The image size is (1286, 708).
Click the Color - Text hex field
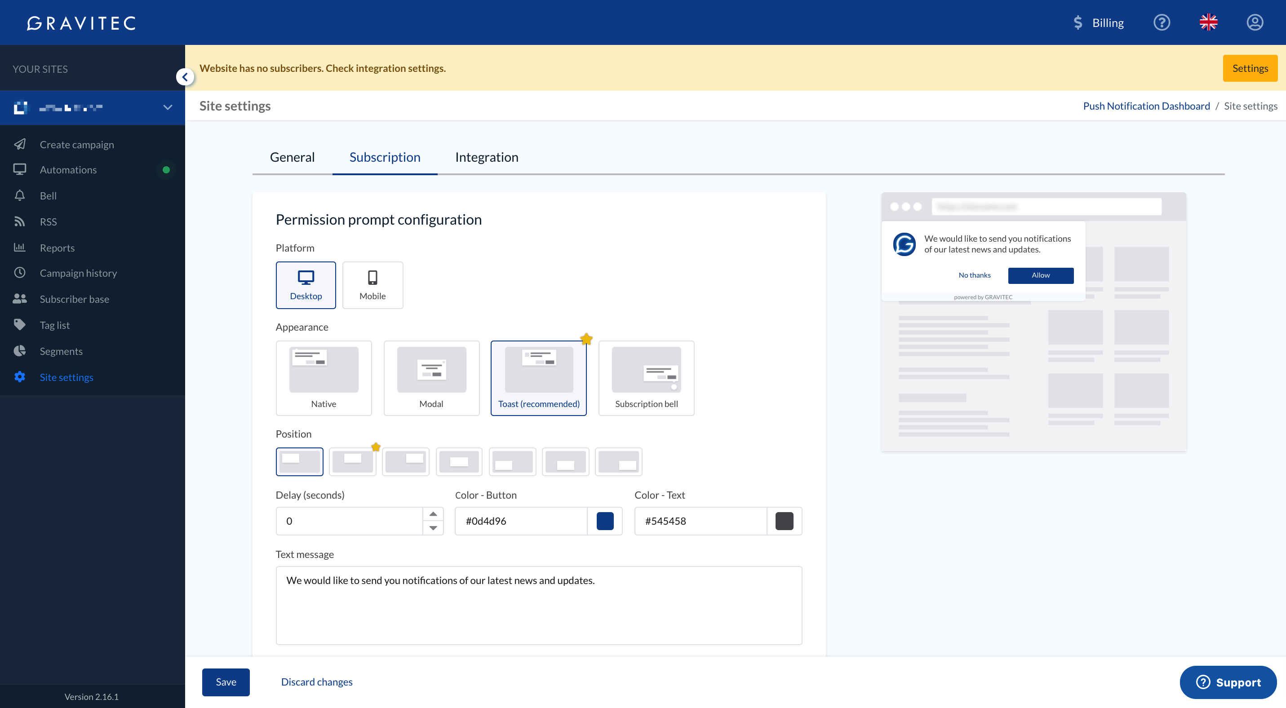coord(701,521)
